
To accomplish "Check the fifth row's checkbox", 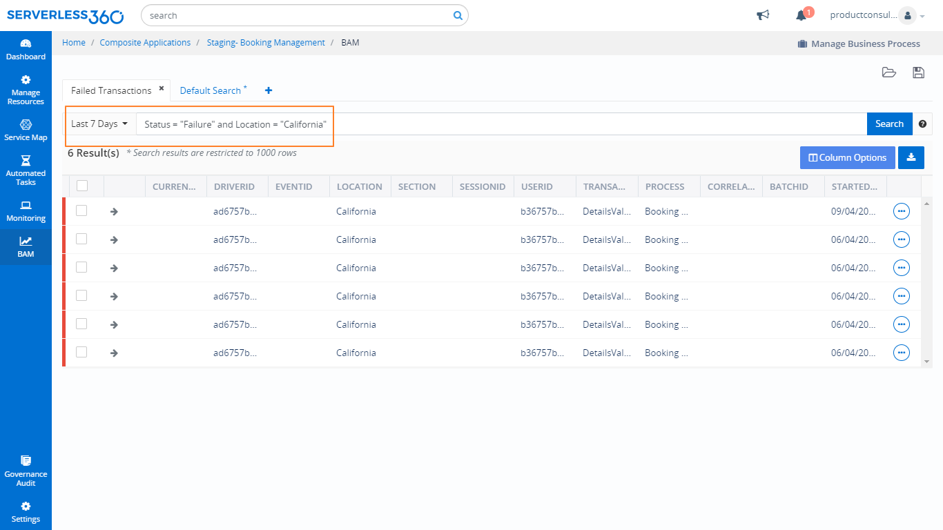I will [x=81, y=324].
